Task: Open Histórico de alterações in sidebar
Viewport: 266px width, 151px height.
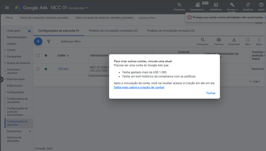Action: (14, 139)
